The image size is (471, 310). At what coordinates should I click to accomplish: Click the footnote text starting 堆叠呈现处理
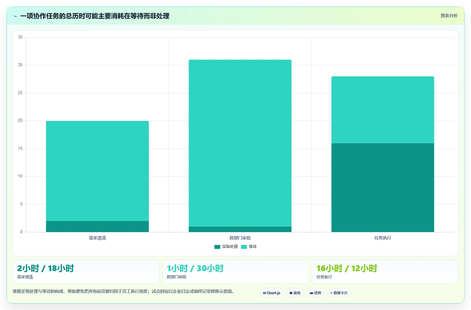pyautogui.click(x=124, y=291)
